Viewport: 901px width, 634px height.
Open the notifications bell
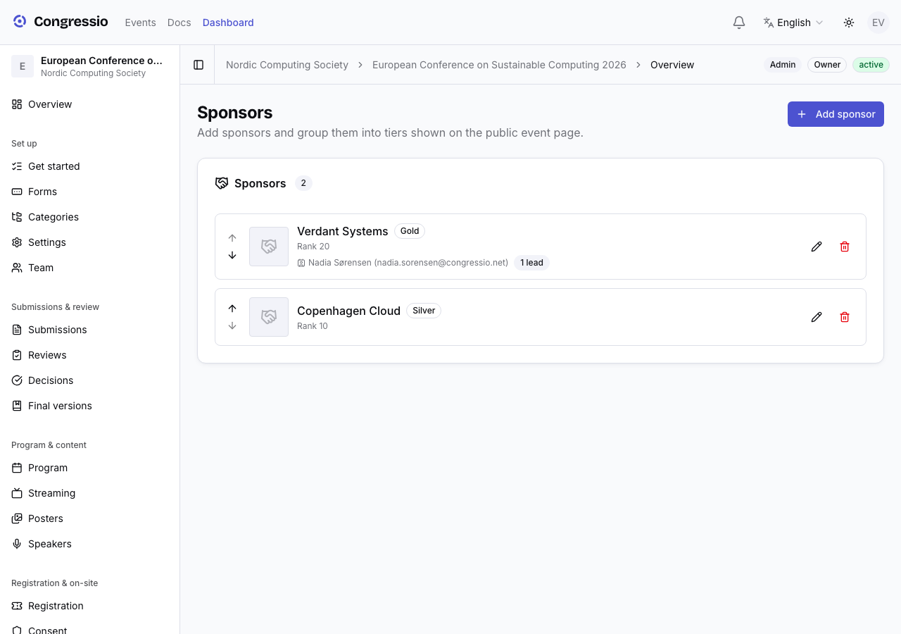coord(739,23)
